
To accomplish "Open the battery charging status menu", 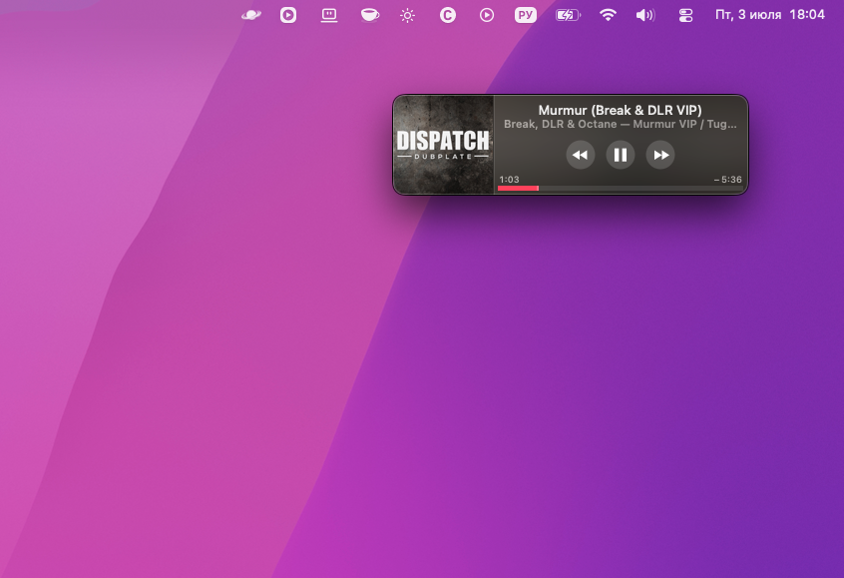I will click(x=568, y=15).
